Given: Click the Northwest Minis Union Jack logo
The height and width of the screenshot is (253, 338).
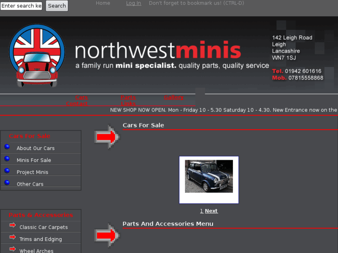Looking at the screenshot, I should (x=37, y=55).
